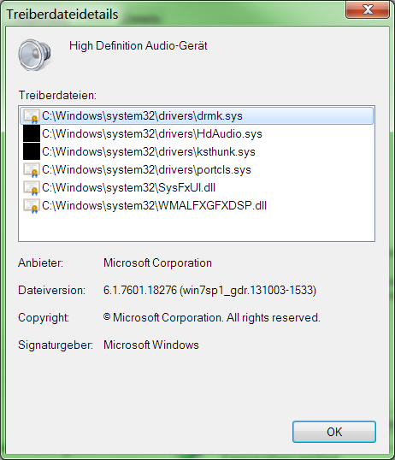This screenshot has width=395, height=460.
Task: Click the Dateiversion label
Action: (51, 290)
